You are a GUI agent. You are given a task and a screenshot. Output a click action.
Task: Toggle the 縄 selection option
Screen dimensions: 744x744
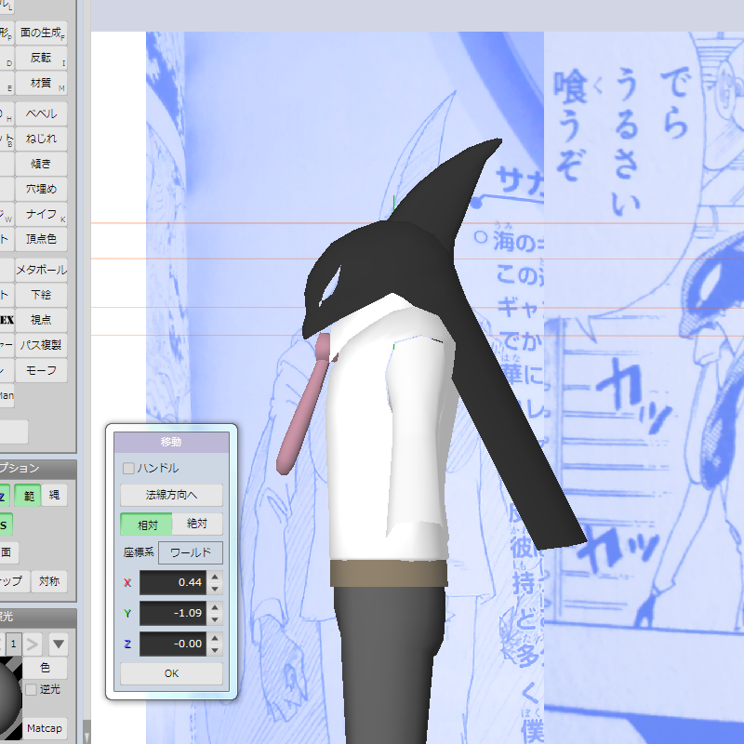pyautogui.click(x=54, y=496)
